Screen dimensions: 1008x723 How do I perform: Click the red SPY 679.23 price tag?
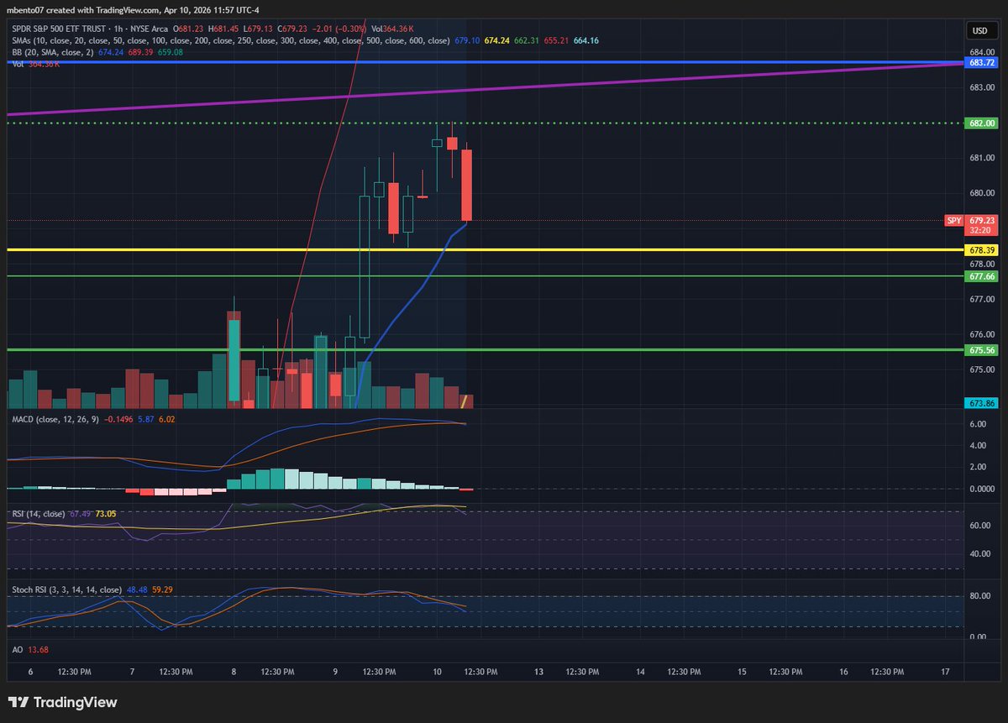click(x=971, y=221)
